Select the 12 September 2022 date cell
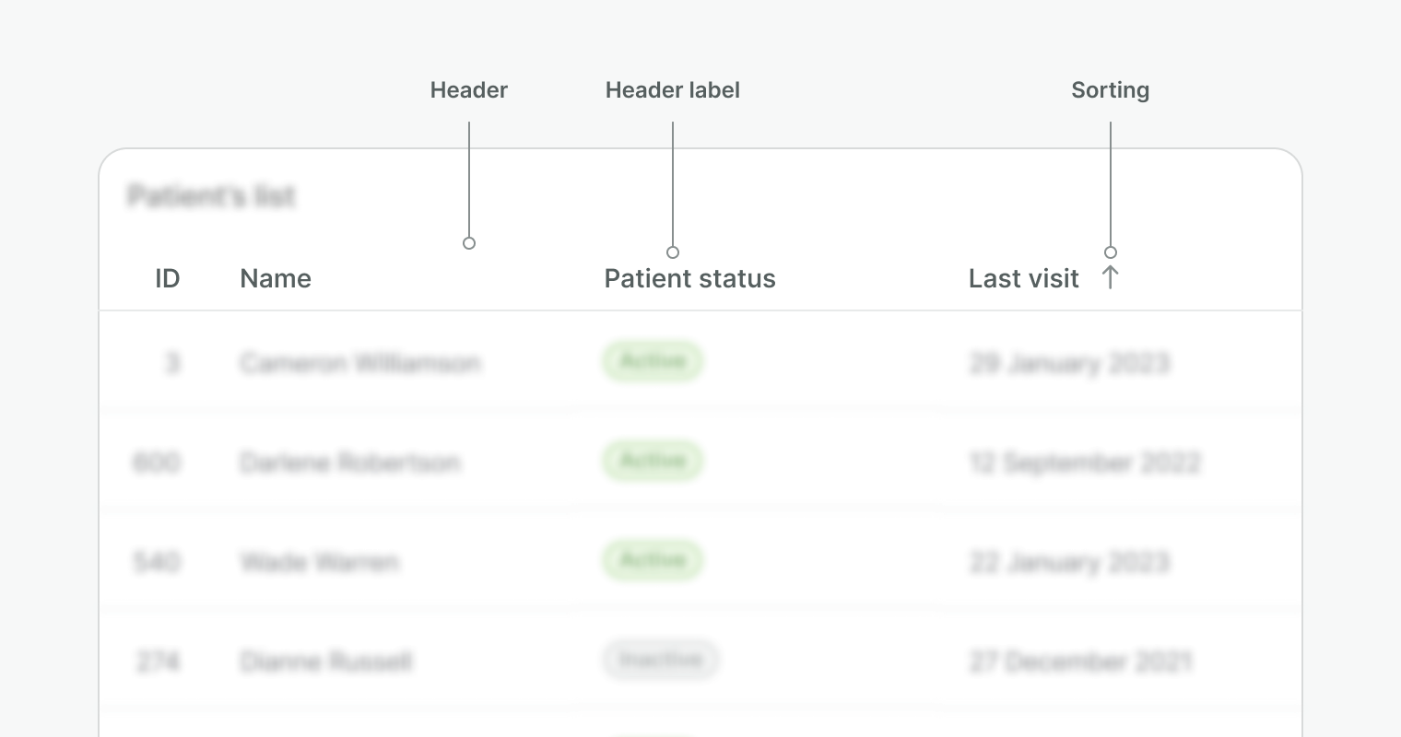This screenshot has width=1401, height=737. 1084,462
